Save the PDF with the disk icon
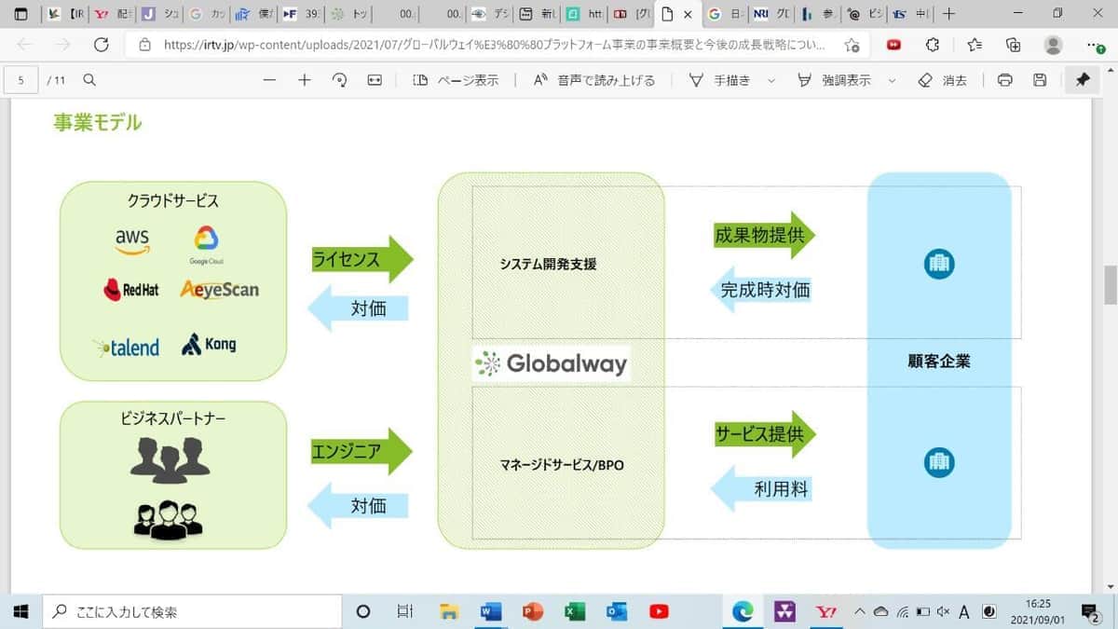The height and width of the screenshot is (629, 1118). click(x=1040, y=80)
